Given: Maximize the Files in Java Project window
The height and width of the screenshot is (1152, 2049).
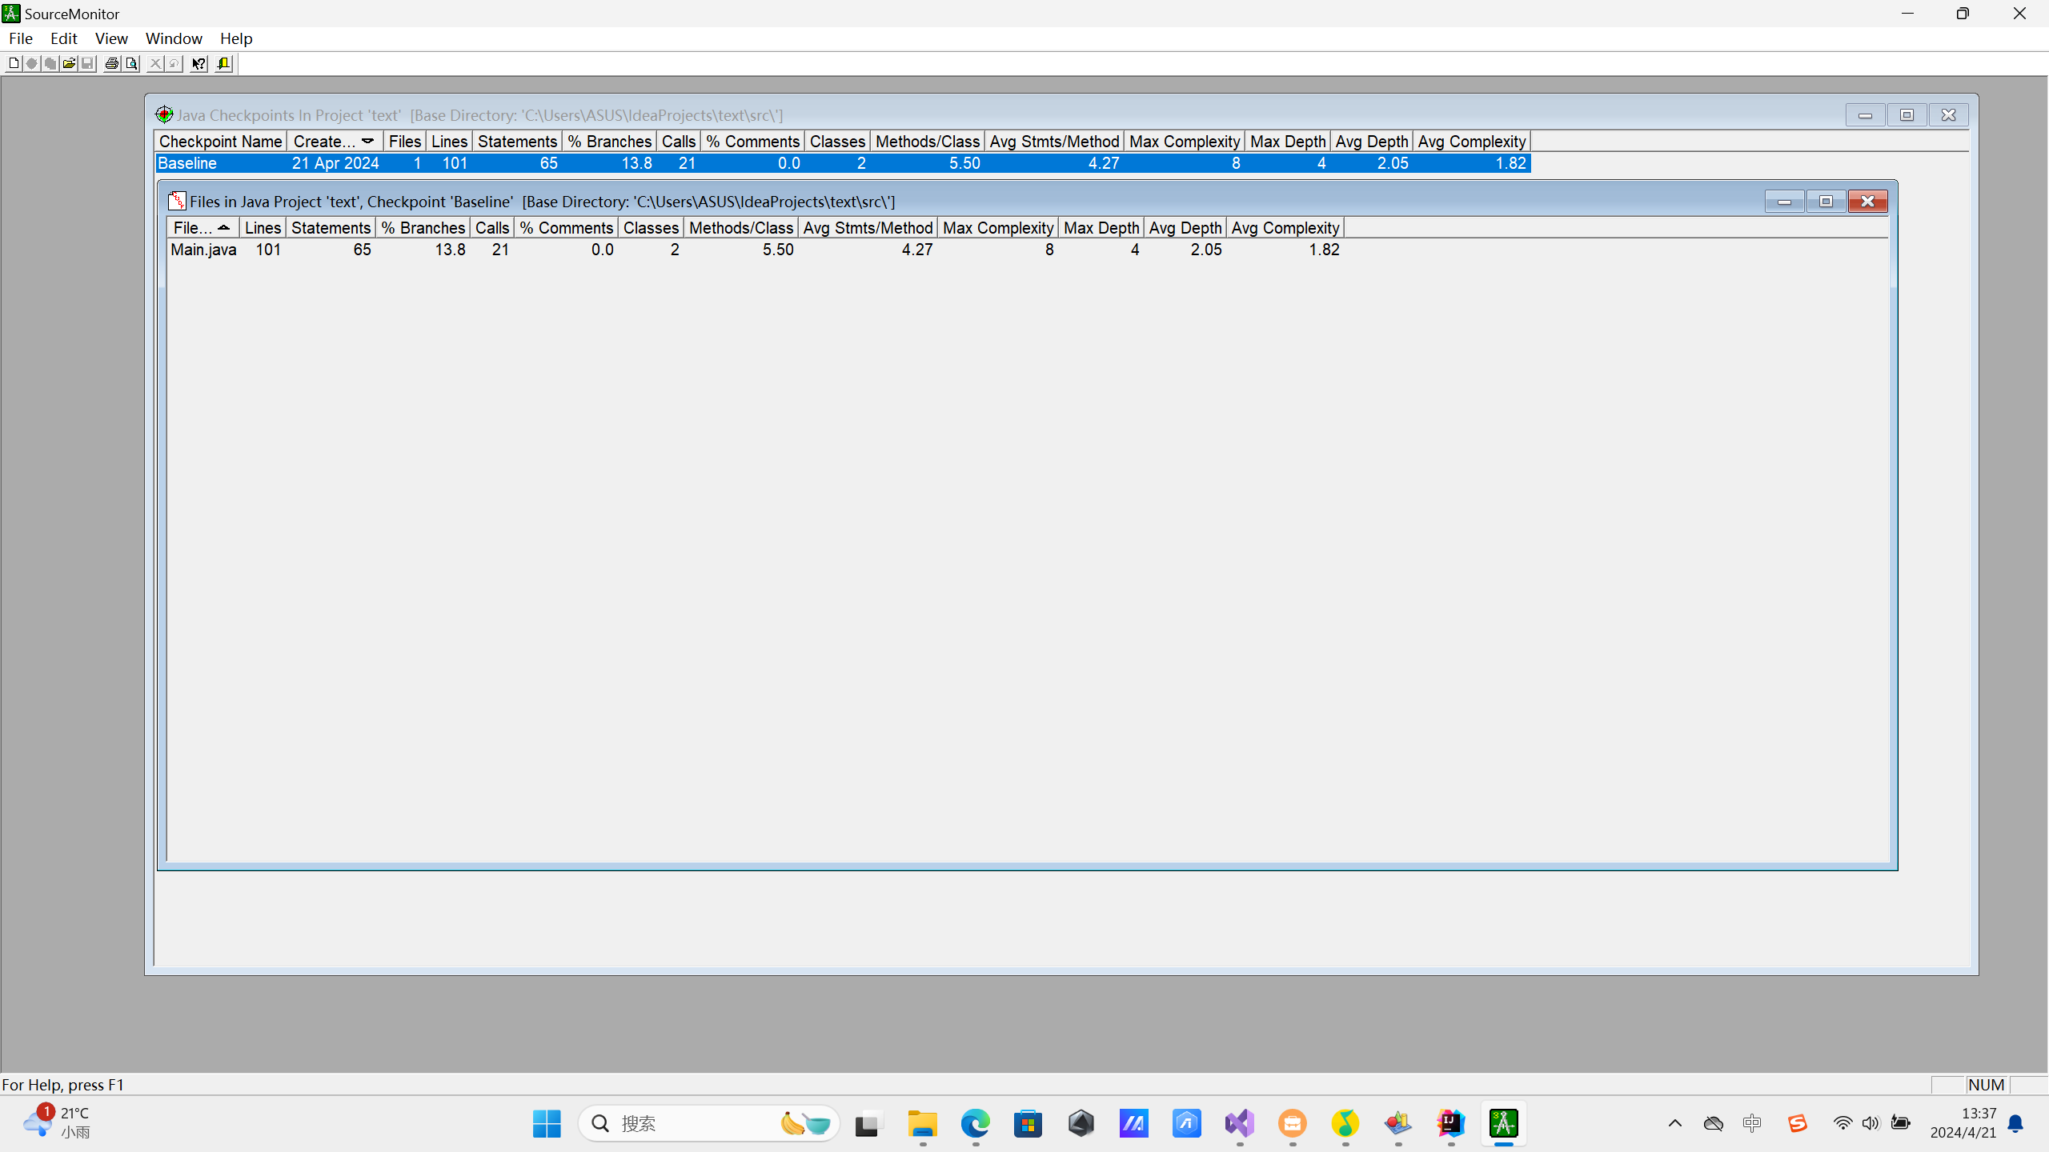Looking at the screenshot, I should (1826, 202).
